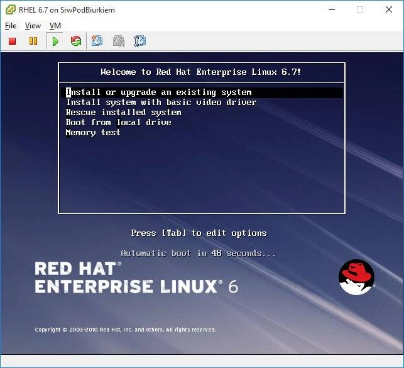Screen dimensions: 404x368
Task: Click the 'Automatic boot in 48 seconds...' countdown
Action: tap(199, 254)
